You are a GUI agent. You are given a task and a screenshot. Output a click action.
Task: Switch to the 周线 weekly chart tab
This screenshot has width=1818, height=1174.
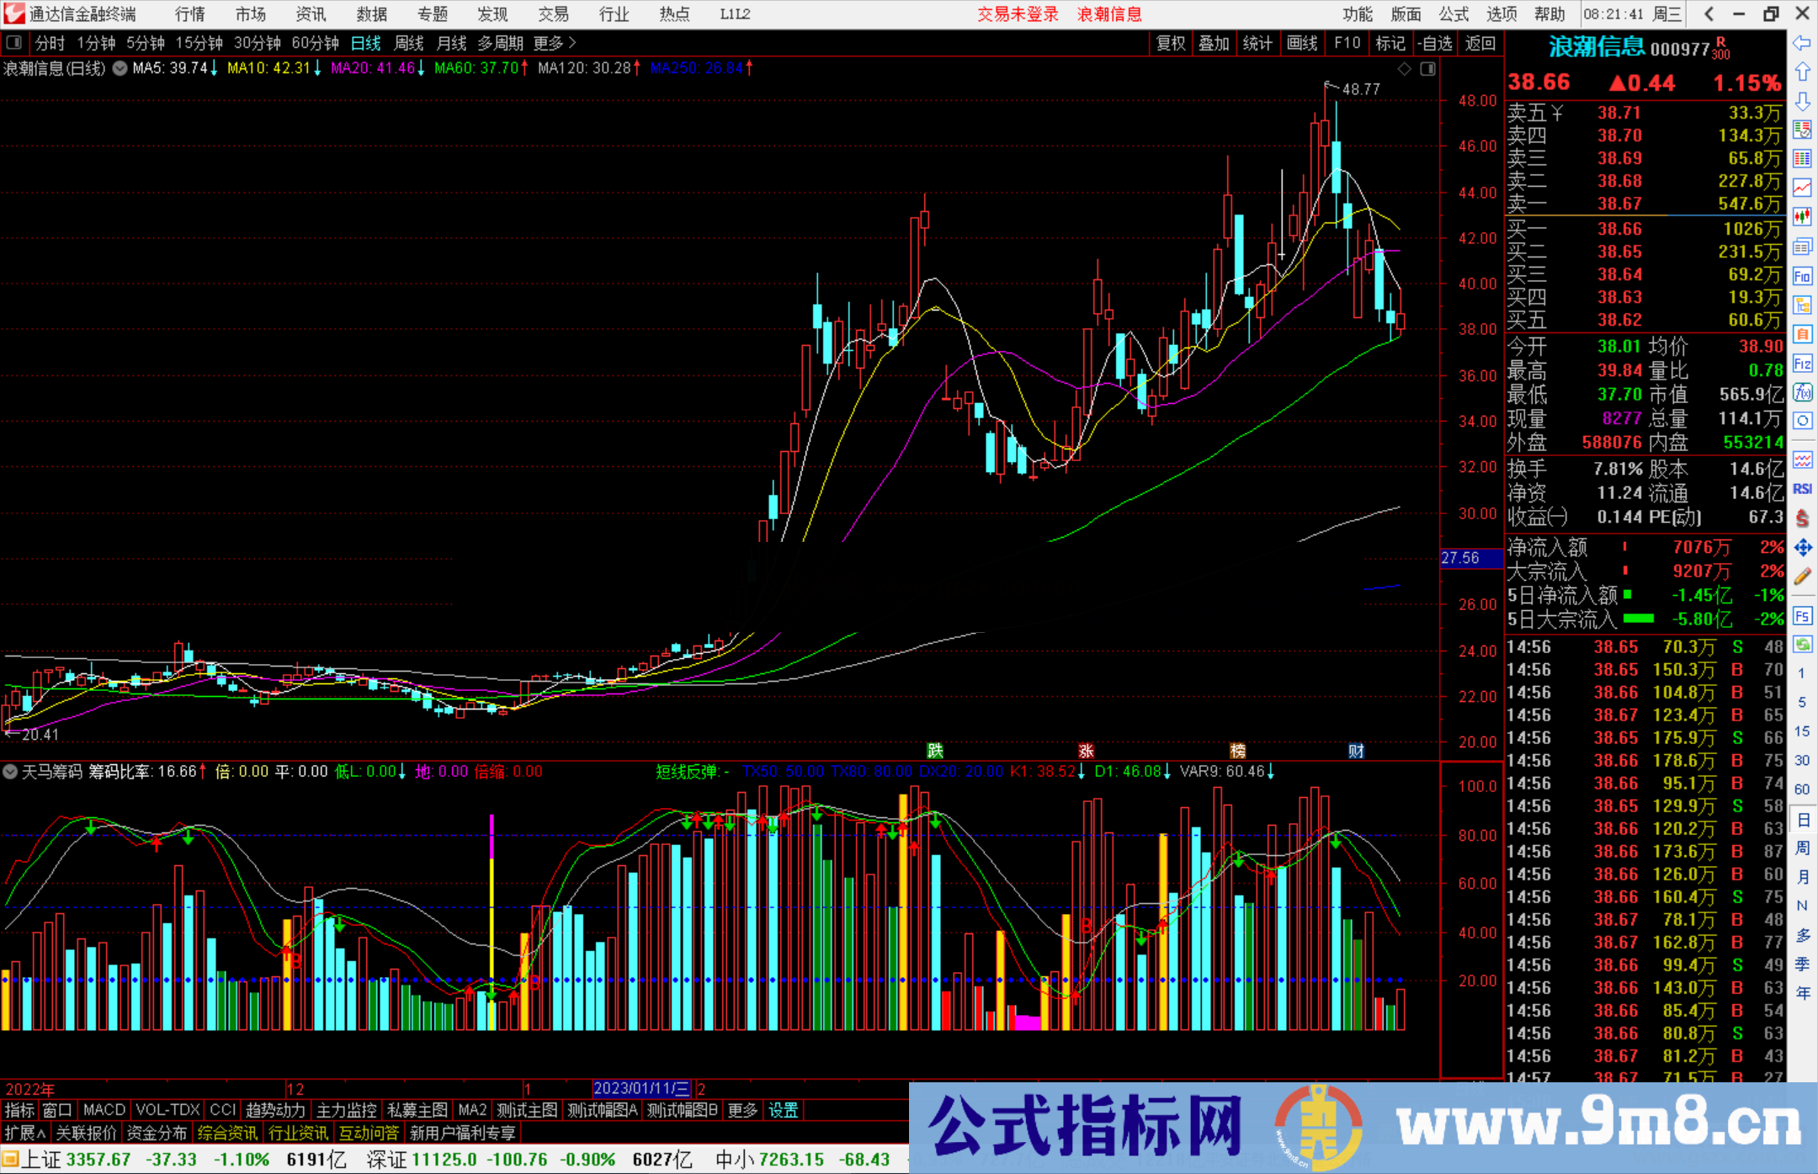tap(409, 43)
